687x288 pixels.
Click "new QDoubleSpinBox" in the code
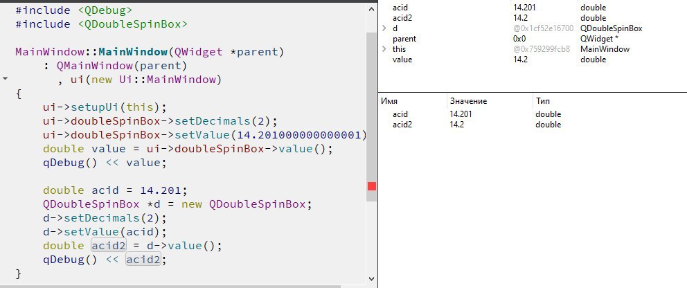click(x=243, y=204)
